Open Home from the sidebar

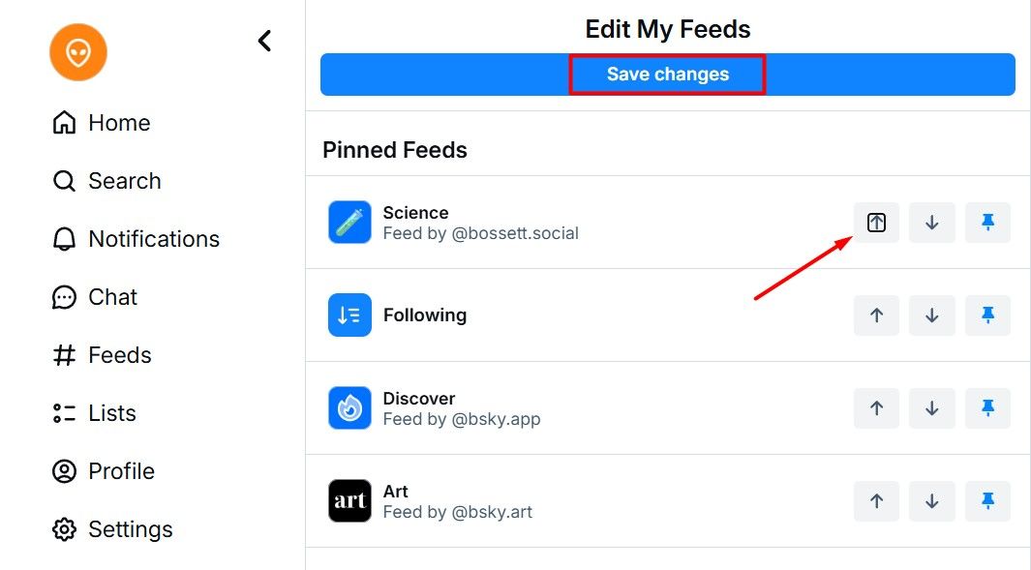pyautogui.click(x=102, y=123)
